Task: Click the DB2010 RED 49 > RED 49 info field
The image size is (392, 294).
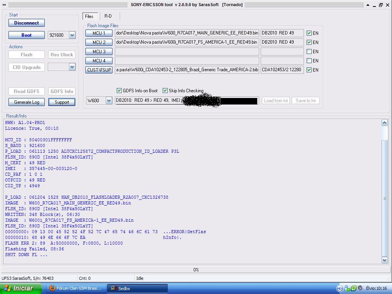Action: pyautogui.click(x=187, y=101)
